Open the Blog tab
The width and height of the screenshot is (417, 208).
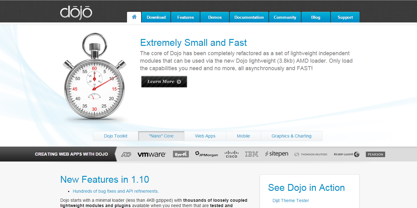click(316, 17)
